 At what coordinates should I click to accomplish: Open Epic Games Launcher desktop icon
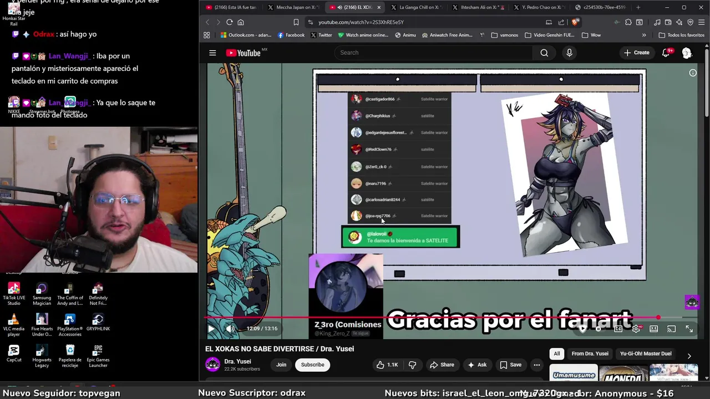click(x=98, y=356)
